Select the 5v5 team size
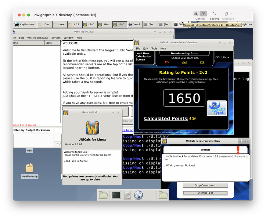Image resolution: width=266 pixels, height=218 pixels. (202, 62)
